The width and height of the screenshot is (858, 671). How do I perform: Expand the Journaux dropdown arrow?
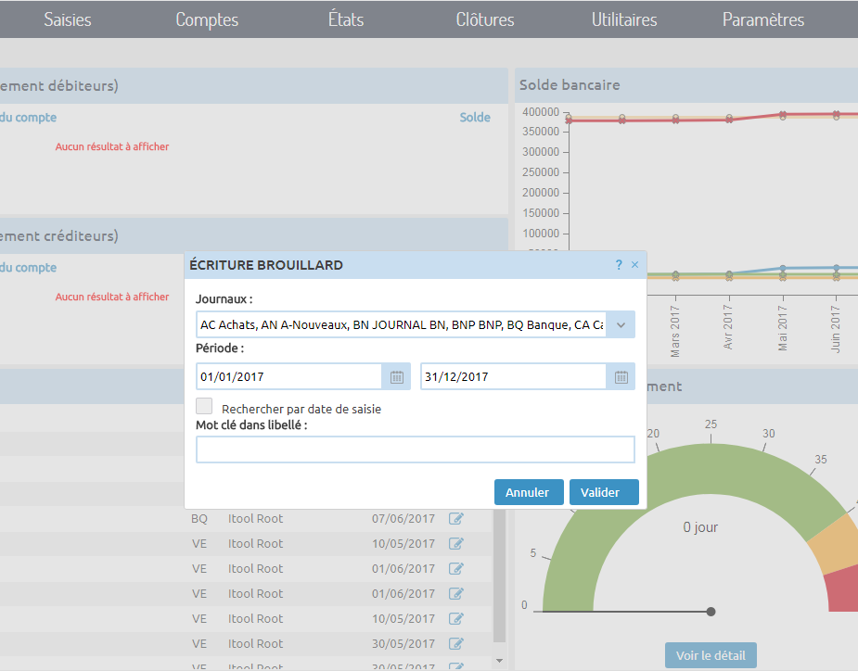pyautogui.click(x=621, y=324)
